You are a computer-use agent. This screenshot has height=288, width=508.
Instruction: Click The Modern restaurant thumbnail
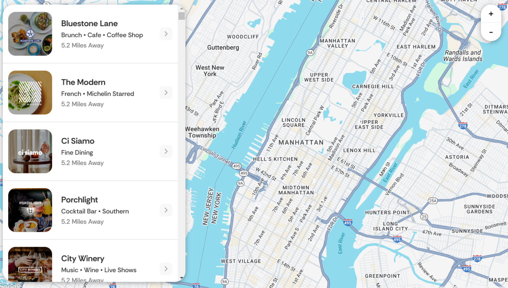pos(30,93)
